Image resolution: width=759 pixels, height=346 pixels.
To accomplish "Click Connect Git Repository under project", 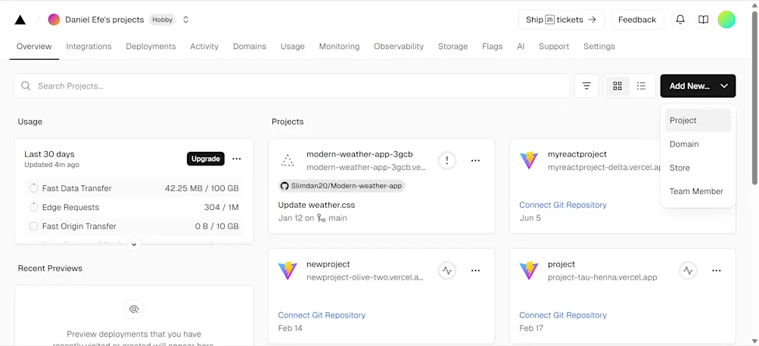I will click(x=562, y=315).
